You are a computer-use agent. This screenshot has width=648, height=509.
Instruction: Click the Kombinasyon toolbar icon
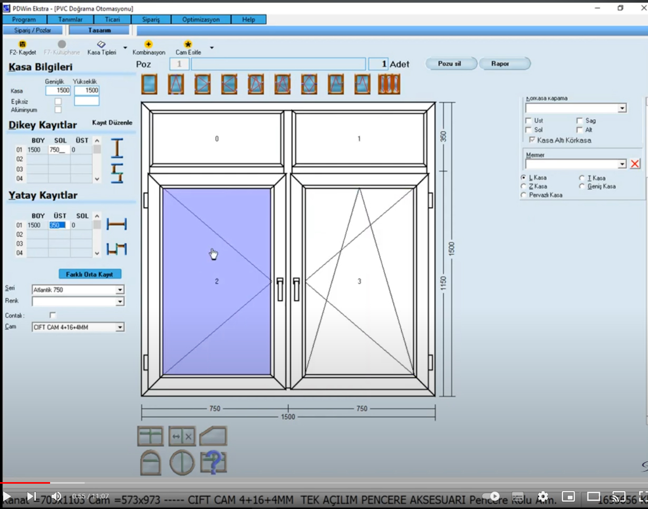coord(149,45)
